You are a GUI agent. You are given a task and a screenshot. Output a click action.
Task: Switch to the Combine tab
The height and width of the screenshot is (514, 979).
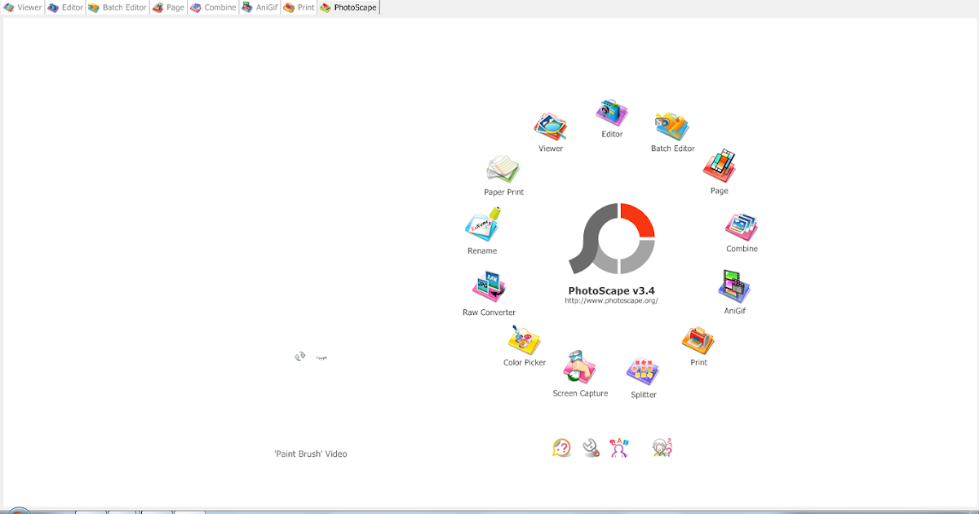(213, 7)
